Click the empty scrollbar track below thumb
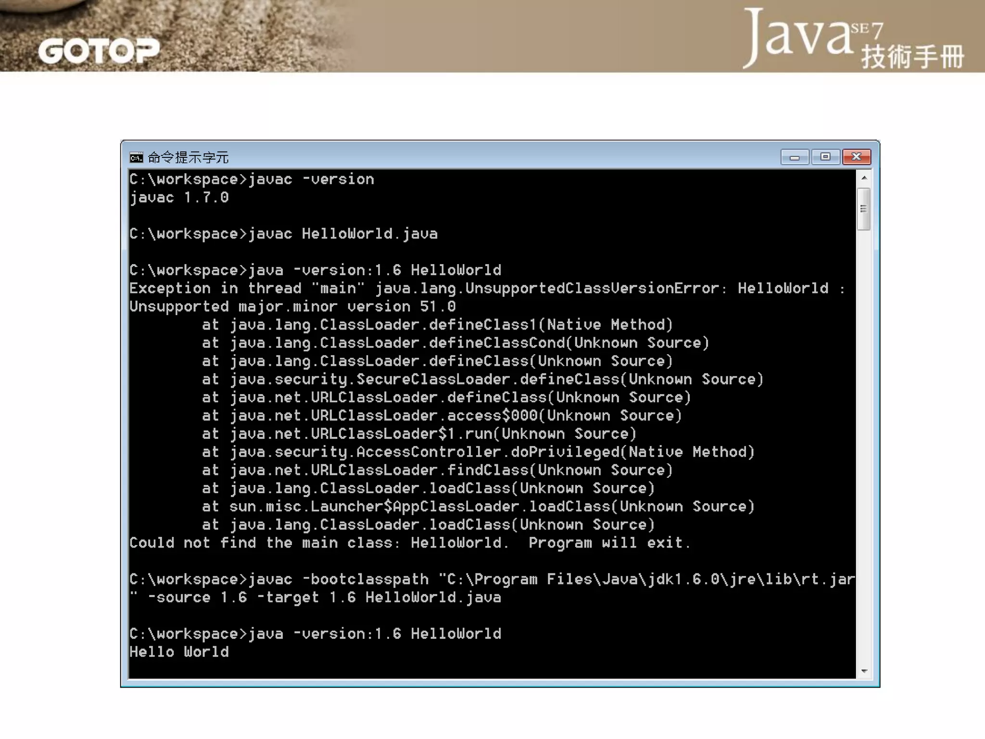Viewport: 985px width, 739px height. point(863,433)
